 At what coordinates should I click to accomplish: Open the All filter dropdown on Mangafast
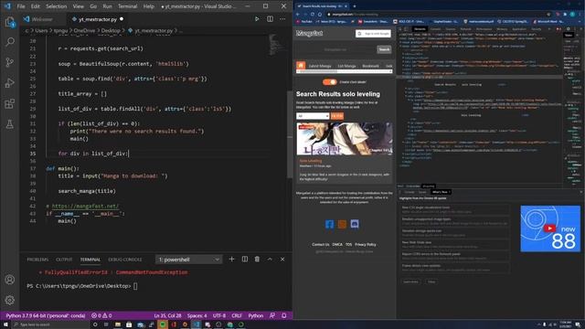(x=313, y=116)
